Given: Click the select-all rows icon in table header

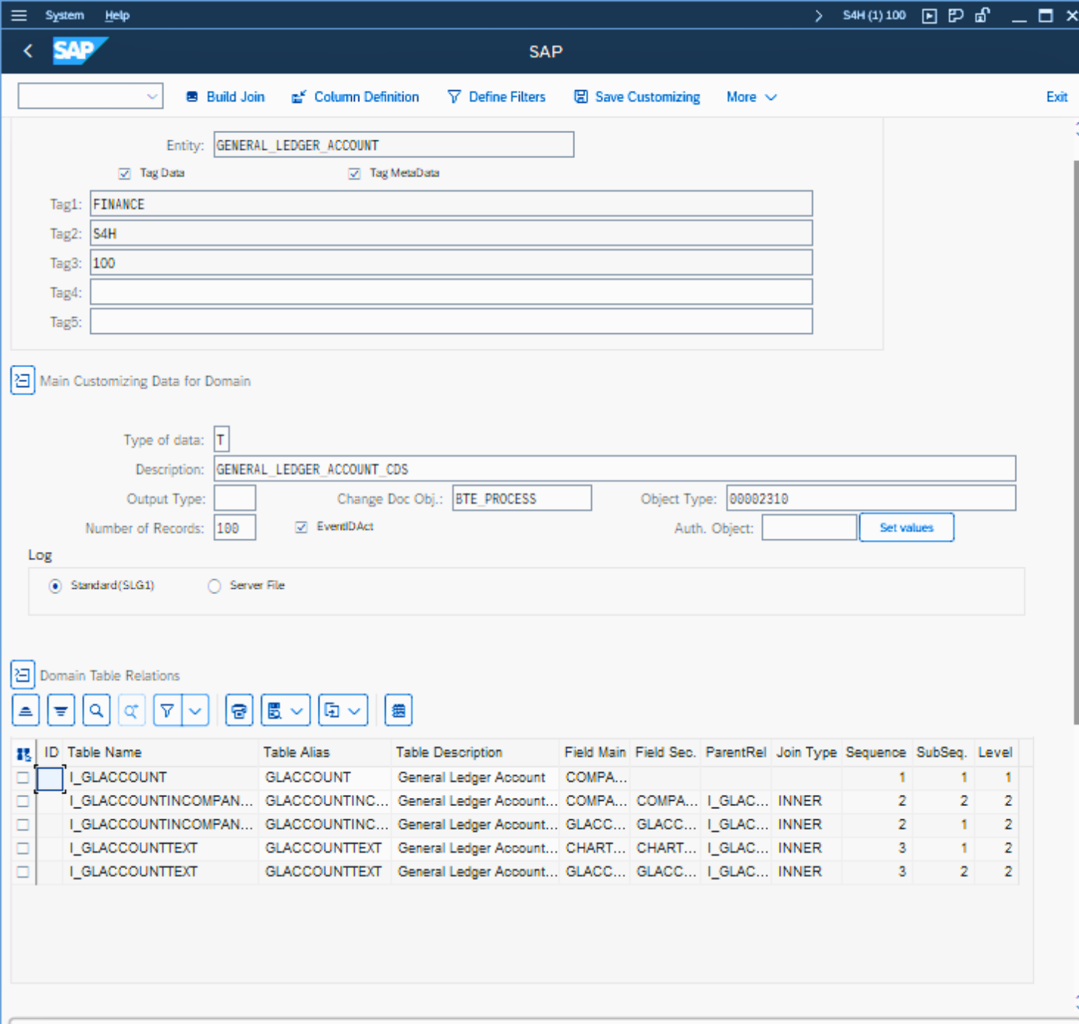Looking at the screenshot, I should [x=24, y=754].
